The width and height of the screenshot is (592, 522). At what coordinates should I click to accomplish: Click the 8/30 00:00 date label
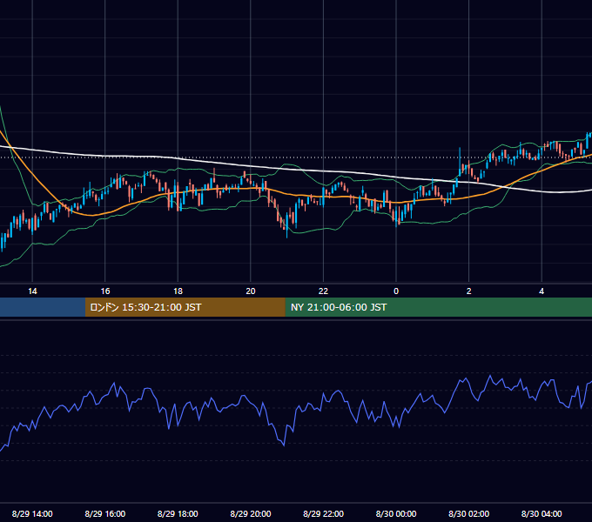click(x=396, y=513)
